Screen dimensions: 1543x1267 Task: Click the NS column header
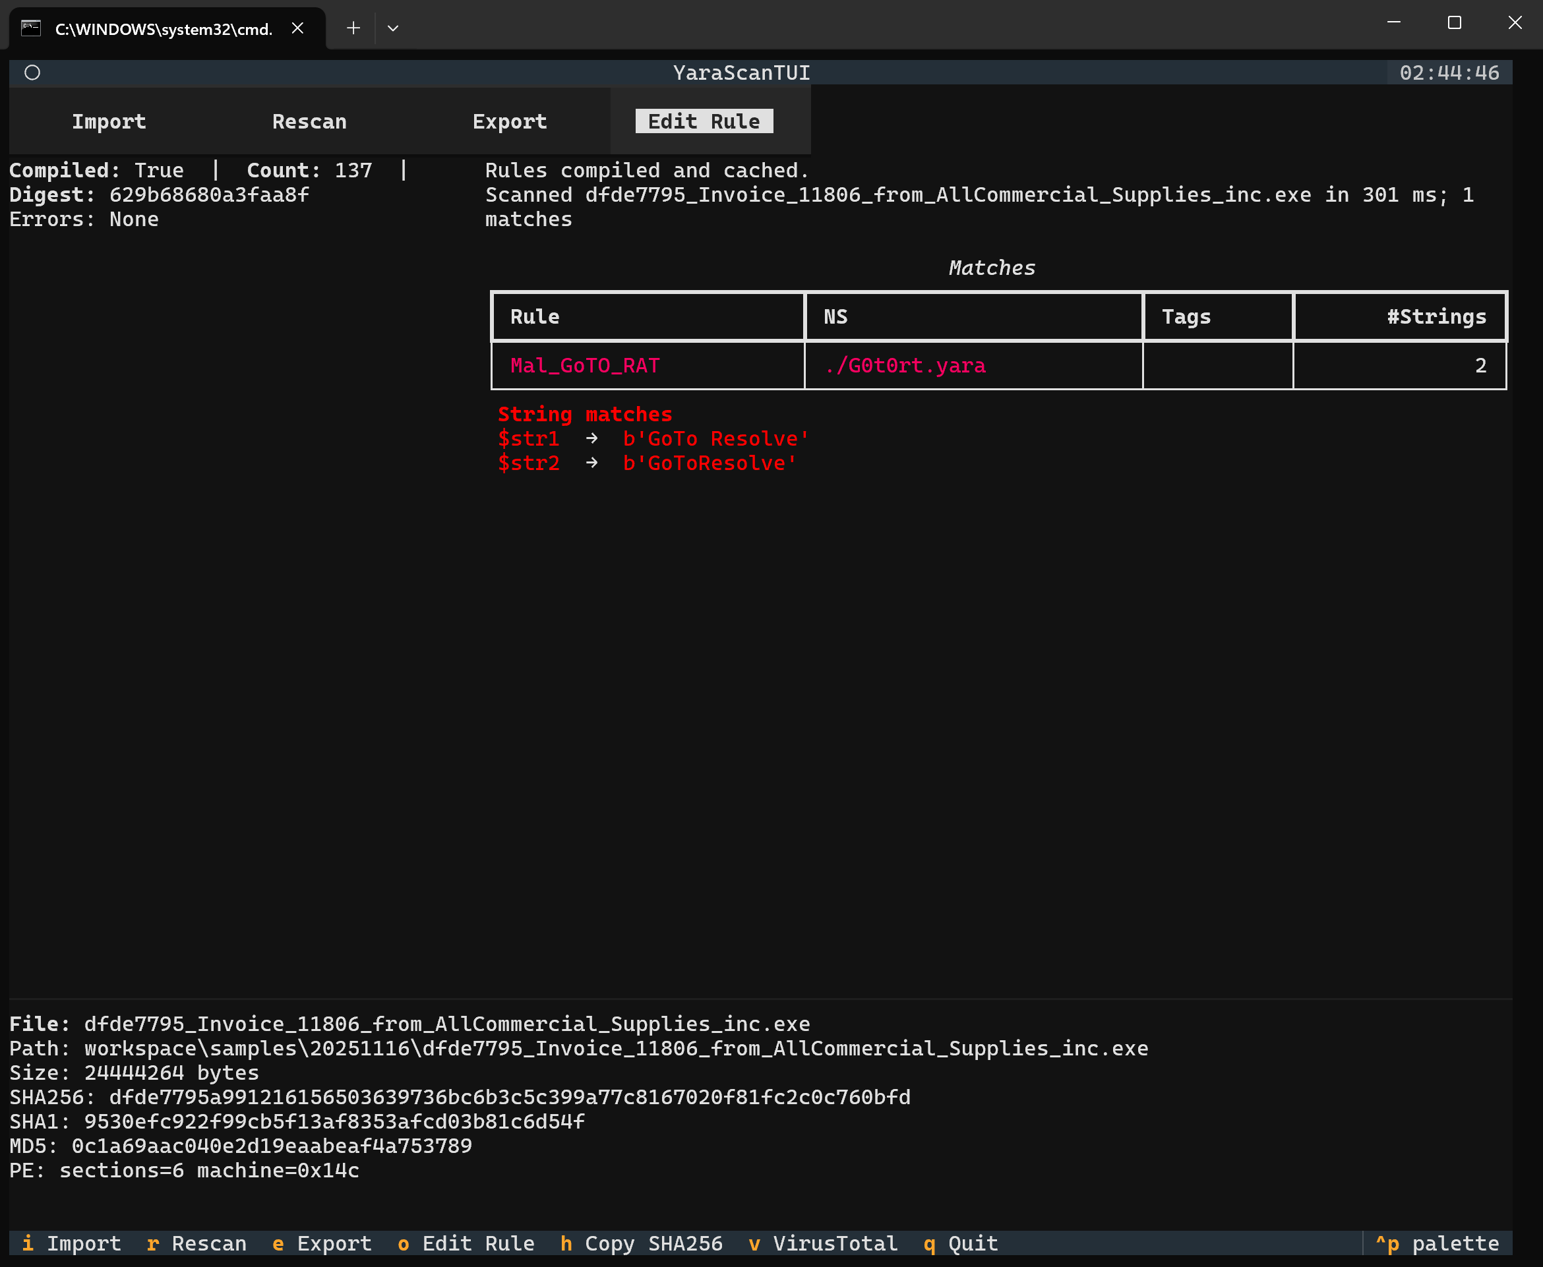[x=835, y=316]
